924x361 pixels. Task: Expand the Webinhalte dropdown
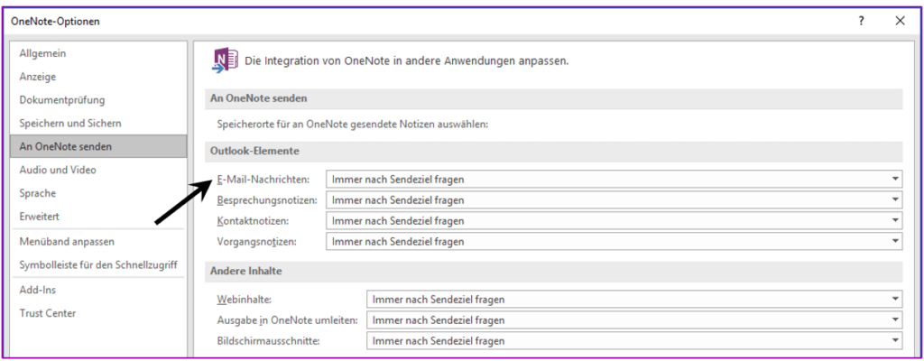pos(634,299)
